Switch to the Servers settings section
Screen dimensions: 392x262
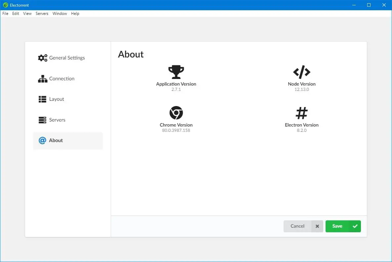68,120
